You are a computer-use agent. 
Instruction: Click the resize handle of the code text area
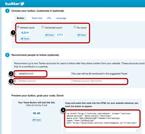point(137,130)
